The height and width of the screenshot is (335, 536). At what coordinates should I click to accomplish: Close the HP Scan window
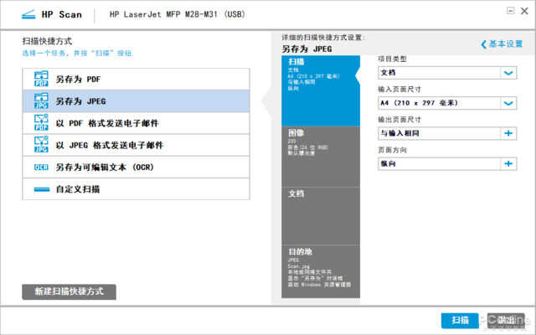(x=524, y=11)
